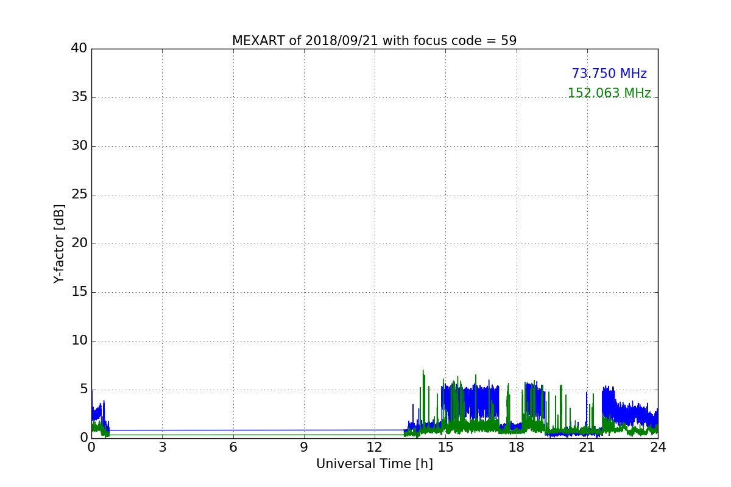
Task: Click x-axis tick label '3'
Action: pos(162,447)
